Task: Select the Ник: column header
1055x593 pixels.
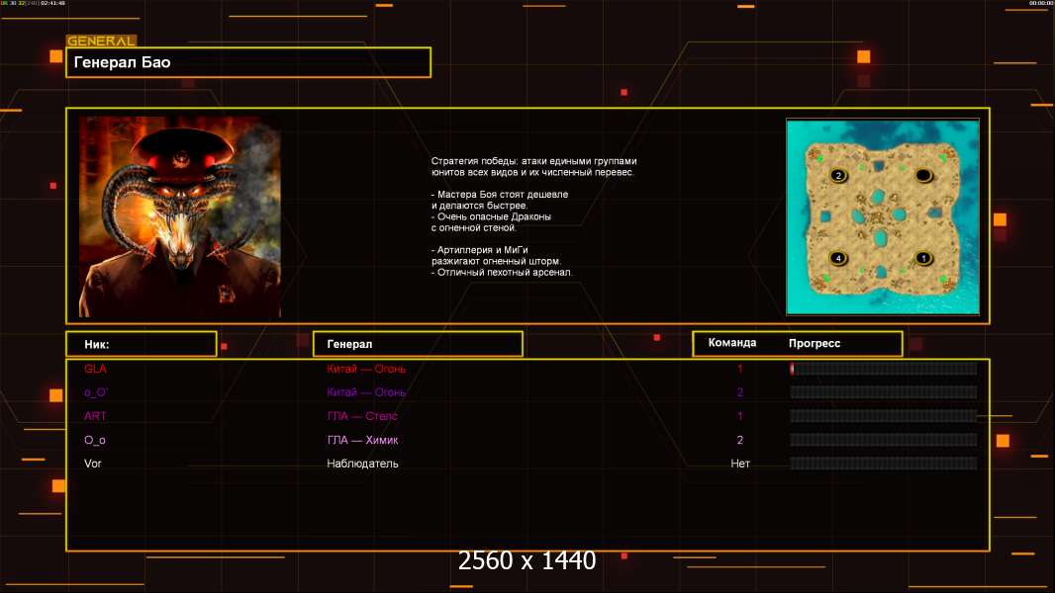Action: (x=141, y=344)
